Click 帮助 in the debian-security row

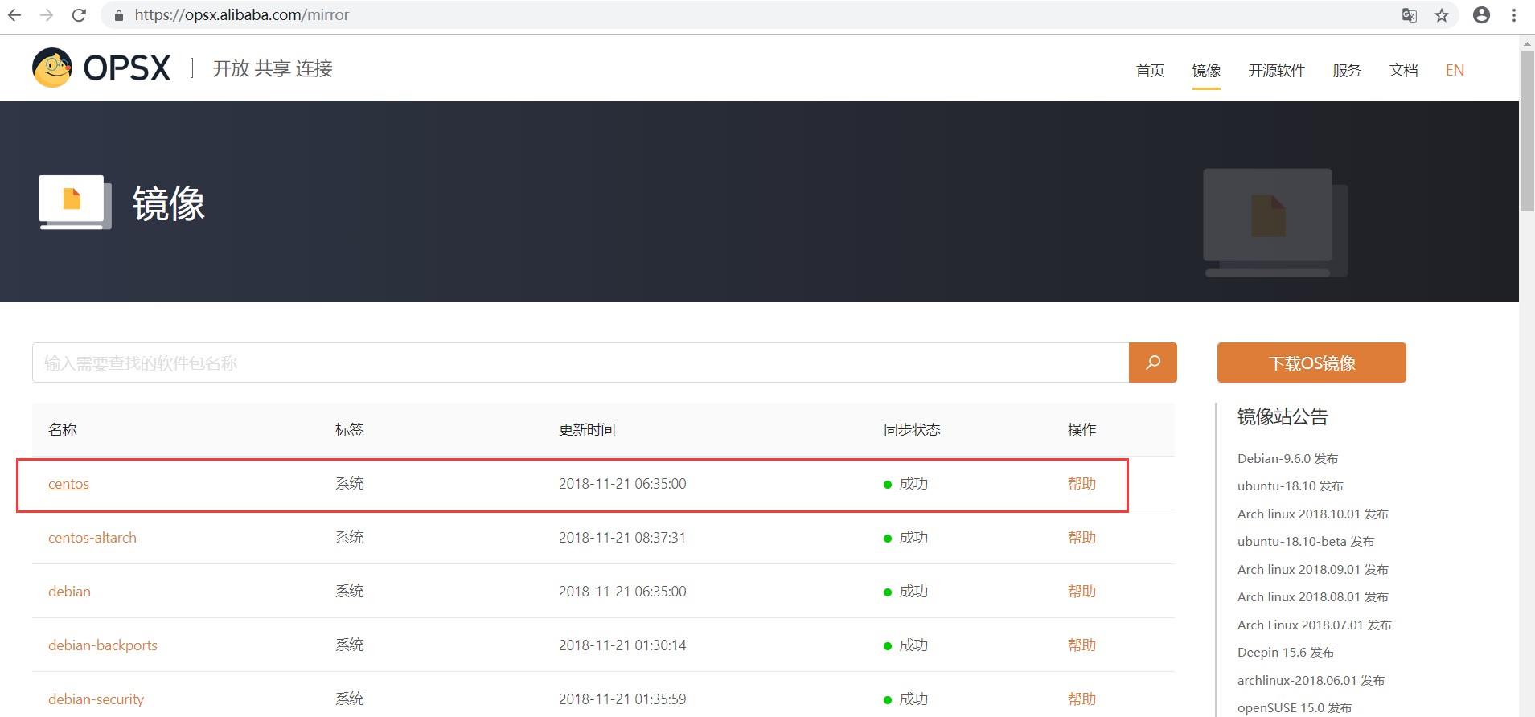1081,699
